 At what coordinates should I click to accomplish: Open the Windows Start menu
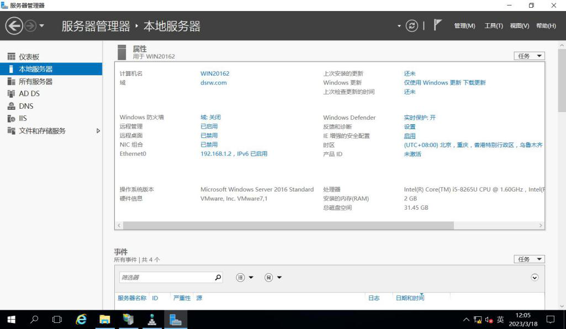(11, 320)
